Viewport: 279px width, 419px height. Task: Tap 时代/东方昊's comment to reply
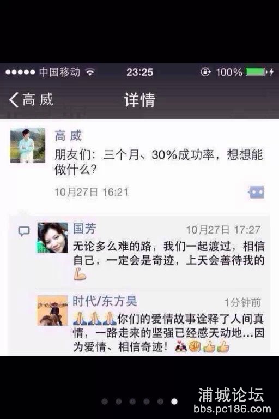click(x=169, y=333)
